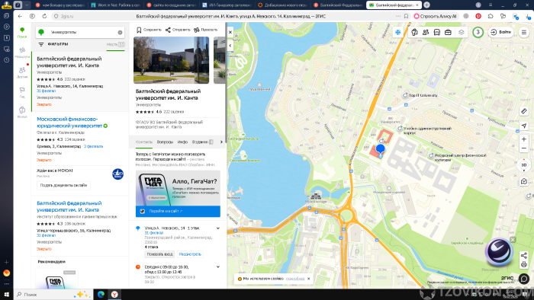Click the ruler measure tool on the map
The image size is (534, 300).
pos(524,111)
